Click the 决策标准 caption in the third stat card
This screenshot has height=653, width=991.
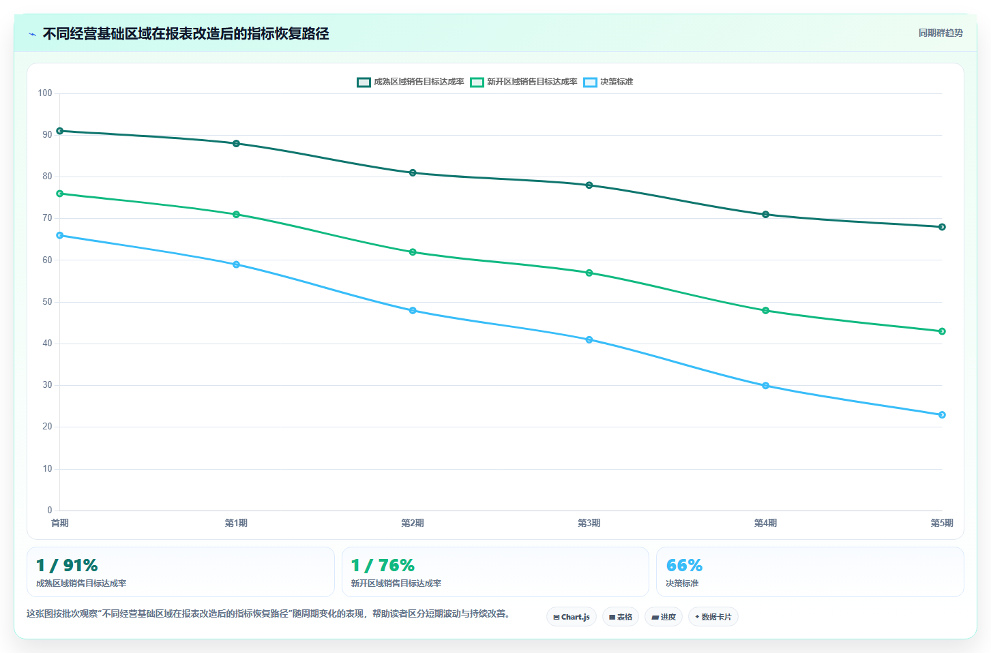[682, 583]
